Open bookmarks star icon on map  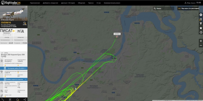click(201, 28)
